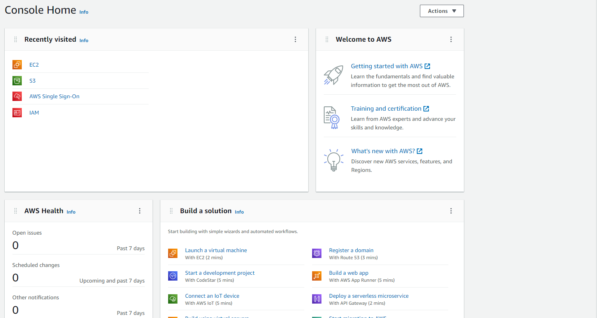Grab the drag handle of Build a solution widget
The image size is (597, 318).
point(171,211)
